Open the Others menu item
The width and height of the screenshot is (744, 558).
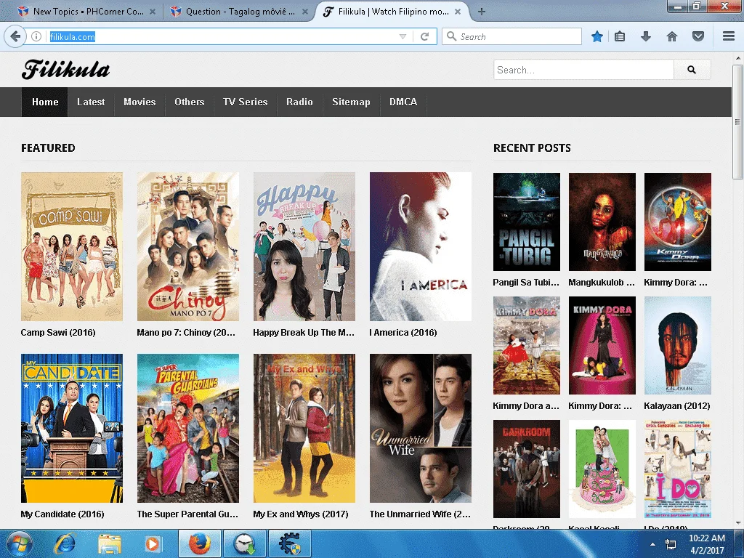point(190,102)
